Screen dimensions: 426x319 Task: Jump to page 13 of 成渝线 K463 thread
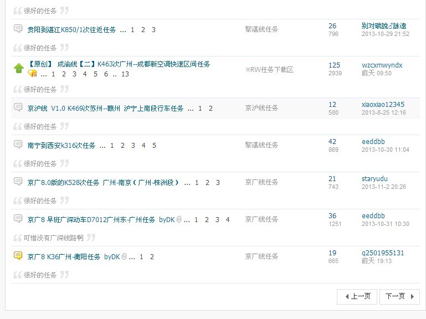point(125,74)
